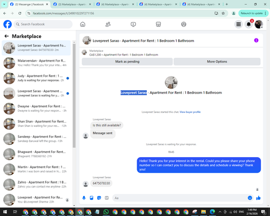Viewport: 270px width, 216px height.
Task: Open the notifications bell
Action: (x=248, y=24)
